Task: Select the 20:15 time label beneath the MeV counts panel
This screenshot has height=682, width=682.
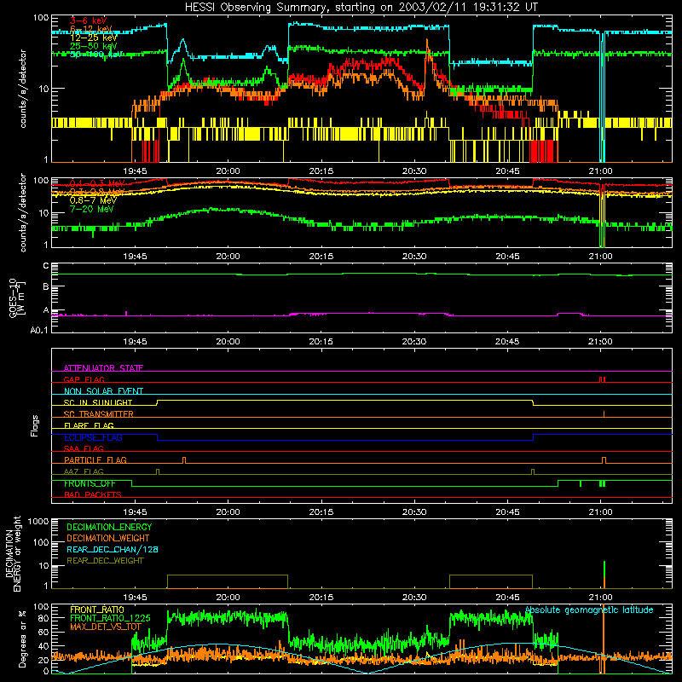Action: (321, 257)
